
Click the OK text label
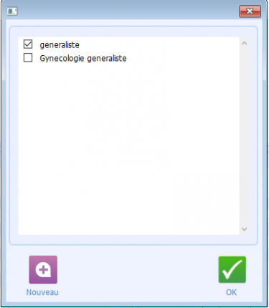(232, 292)
